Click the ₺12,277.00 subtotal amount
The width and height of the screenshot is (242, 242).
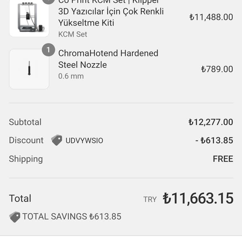point(210,122)
